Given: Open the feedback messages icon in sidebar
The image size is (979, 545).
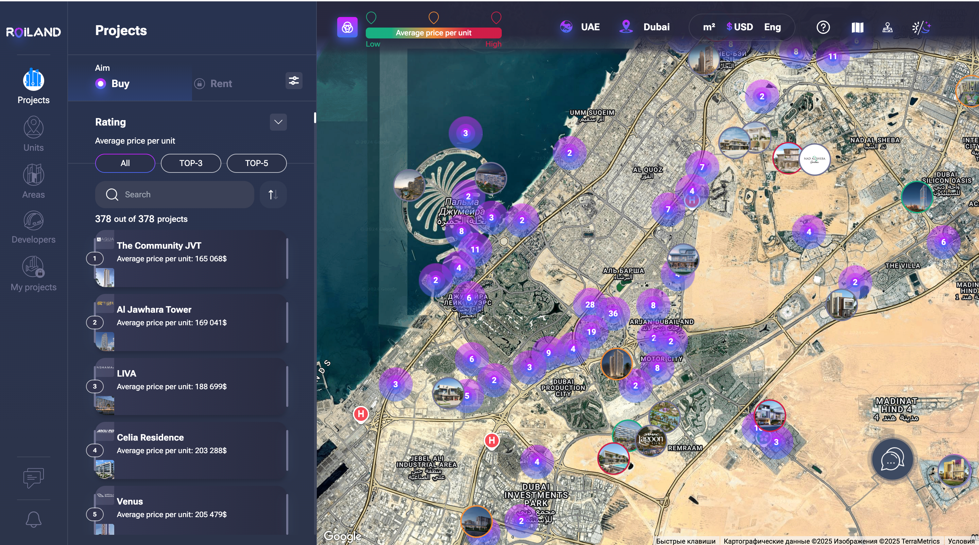Looking at the screenshot, I should click(x=33, y=478).
